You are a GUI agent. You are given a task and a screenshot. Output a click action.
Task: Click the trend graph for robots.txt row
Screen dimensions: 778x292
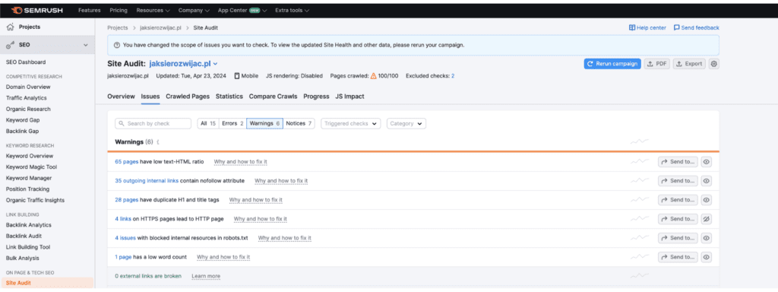[640, 238]
